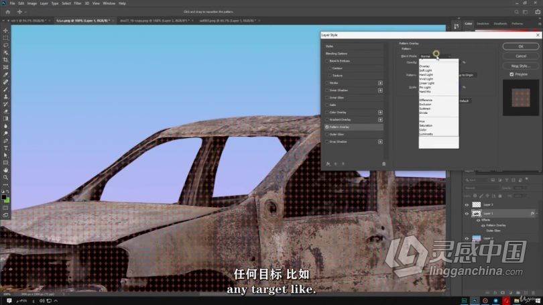Click the Home icon in options bar
The height and width of the screenshot is (305, 543).
pos(8,12)
